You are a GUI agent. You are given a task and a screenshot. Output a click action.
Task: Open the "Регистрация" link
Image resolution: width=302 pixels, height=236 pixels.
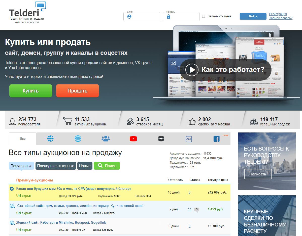click(278, 14)
